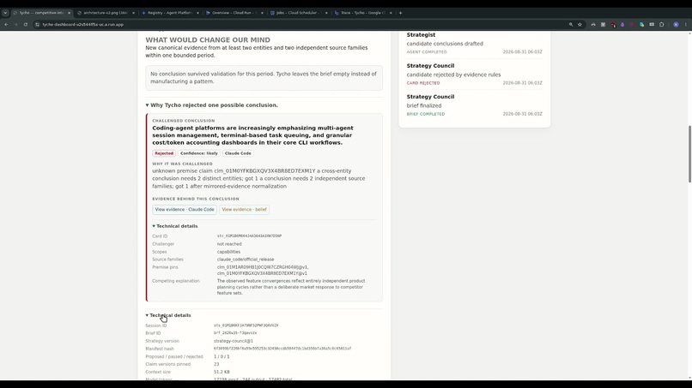Screen dimensions: 692x388
Task: Select 'claude_code/official_release' source family value
Action: point(246,260)
